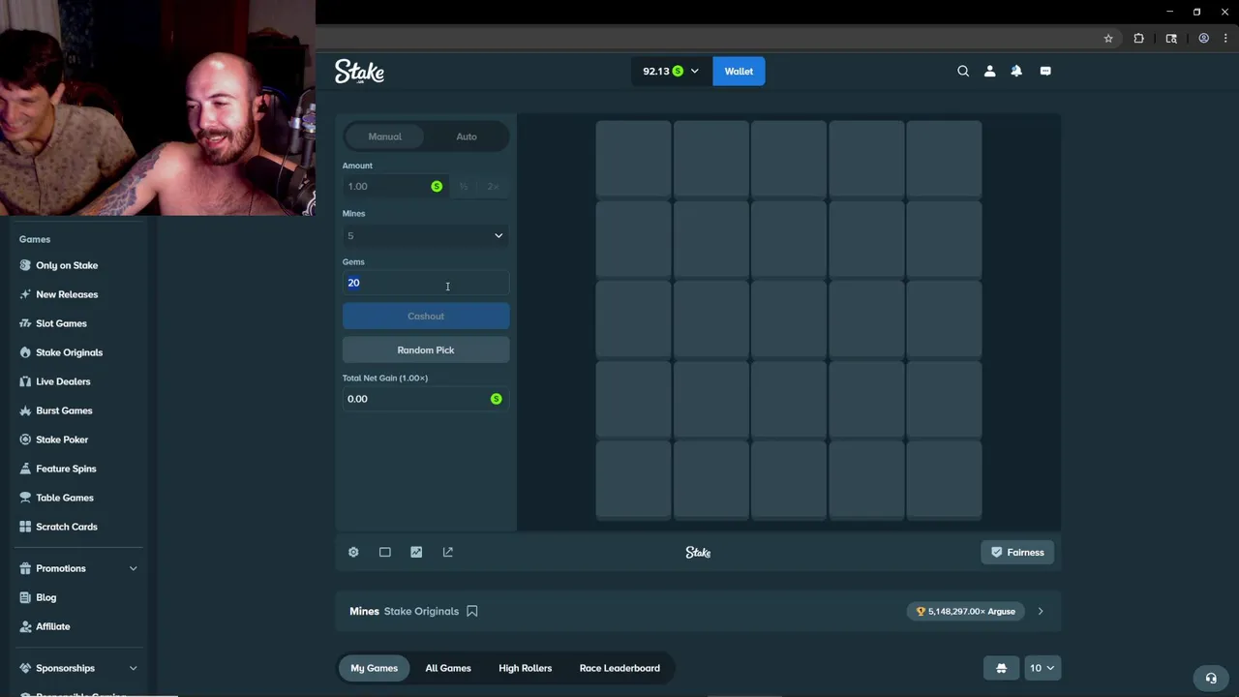Screen dimensions: 1239x697
Task: Click the New Releases sparkle icon
Action: click(x=25, y=294)
